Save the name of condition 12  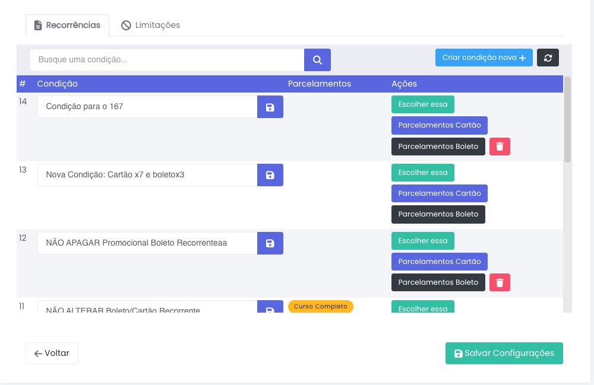coord(270,243)
